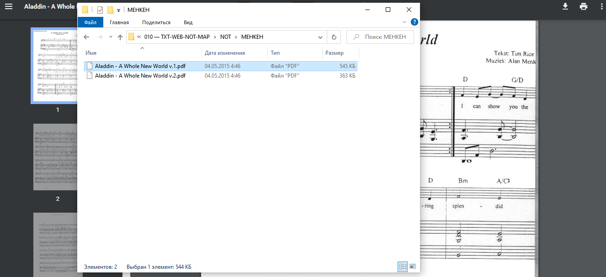This screenshot has width=606, height=277.
Task: Sort by Имя column header
Action: point(142,53)
